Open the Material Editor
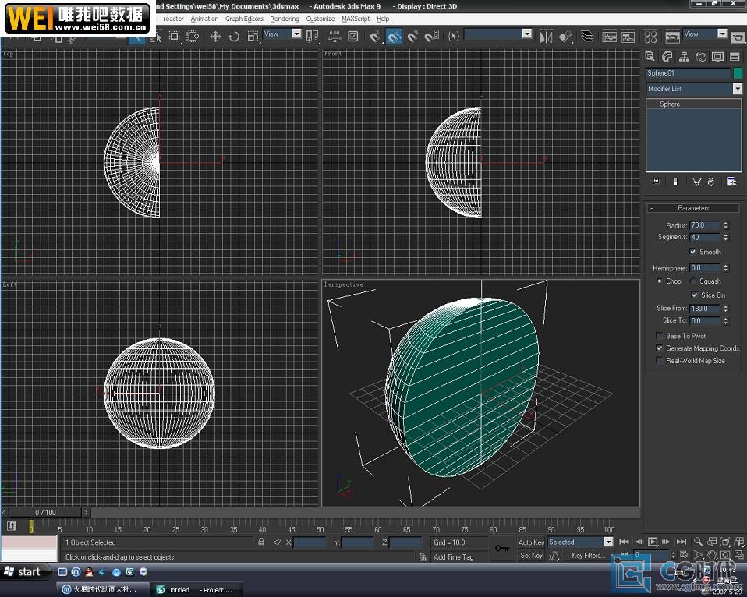The image size is (747, 597). (x=650, y=37)
